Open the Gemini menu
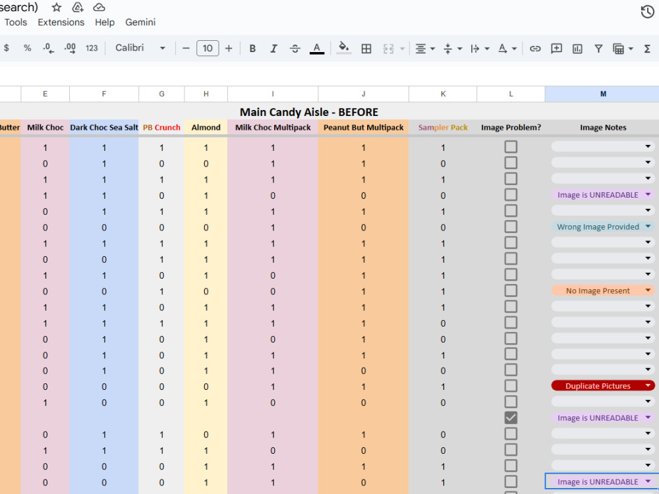This screenshot has height=494, width=659. [x=140, y=22]
